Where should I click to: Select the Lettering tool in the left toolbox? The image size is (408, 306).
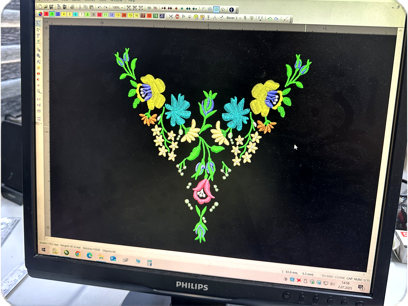click(x=38, y=62)
